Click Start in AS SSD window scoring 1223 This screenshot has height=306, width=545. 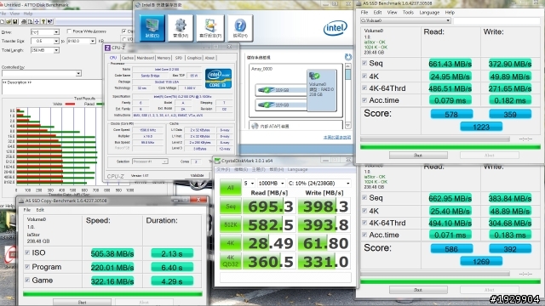point(418,155)
